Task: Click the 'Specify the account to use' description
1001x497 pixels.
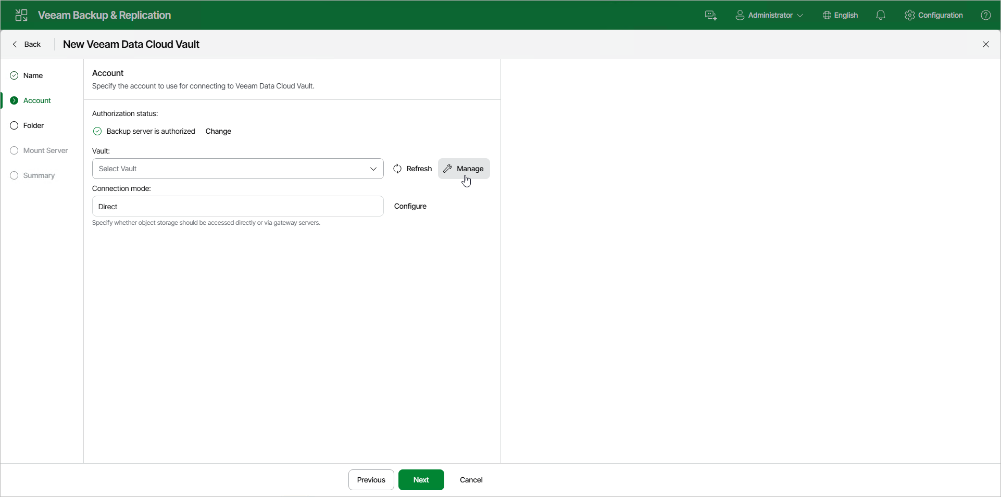Action: (203, 86)
